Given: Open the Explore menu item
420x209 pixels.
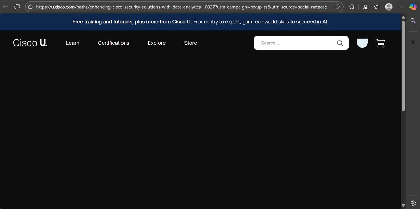Looking at the screenshot, I should point(156,43).
